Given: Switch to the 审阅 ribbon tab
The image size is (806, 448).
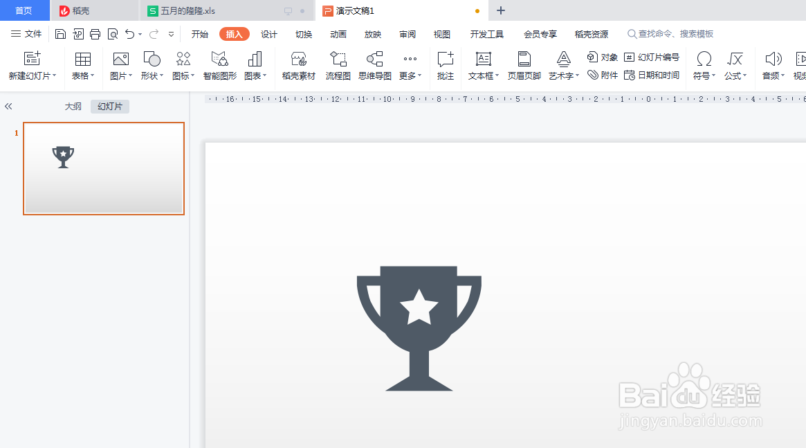Looking at the screenshot, I should tap(407, 34).
